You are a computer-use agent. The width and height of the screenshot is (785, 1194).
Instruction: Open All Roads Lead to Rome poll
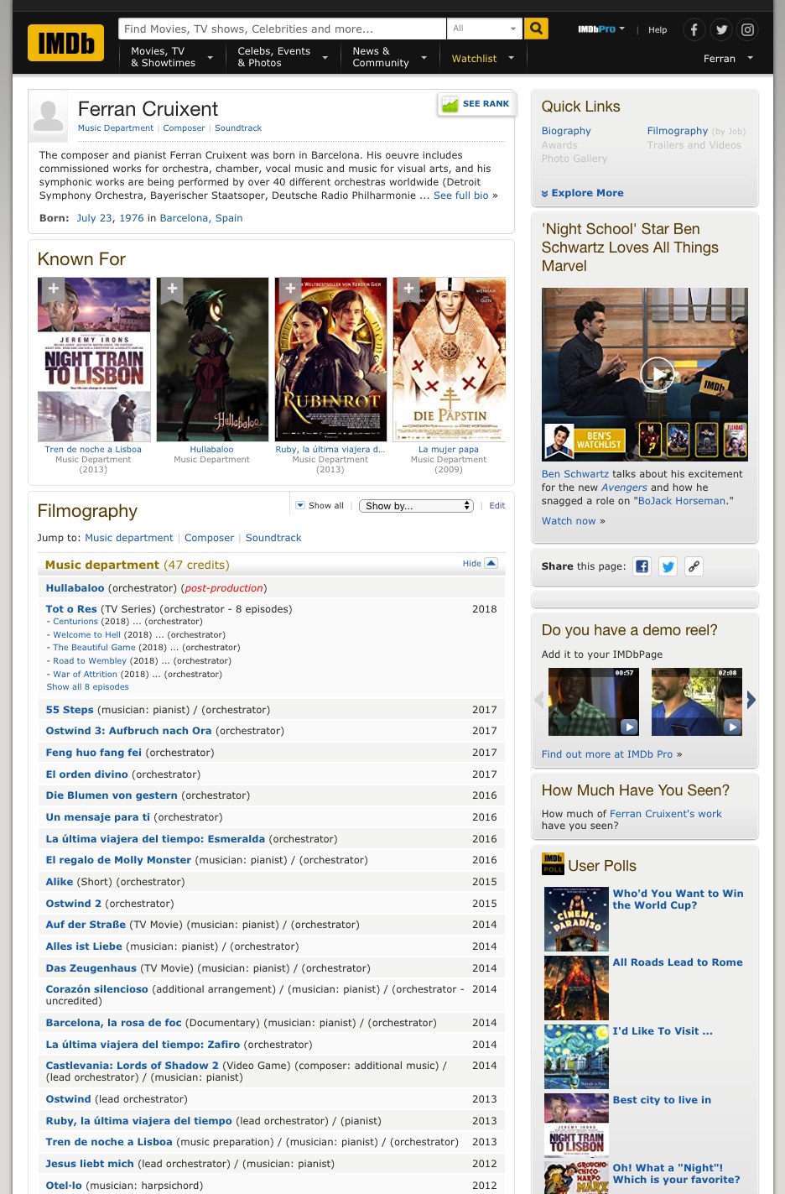[678, 962]
